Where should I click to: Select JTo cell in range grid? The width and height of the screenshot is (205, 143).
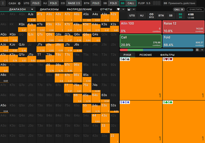point(32,57)
